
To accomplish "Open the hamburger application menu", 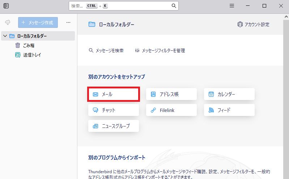I will click(232, 6).
